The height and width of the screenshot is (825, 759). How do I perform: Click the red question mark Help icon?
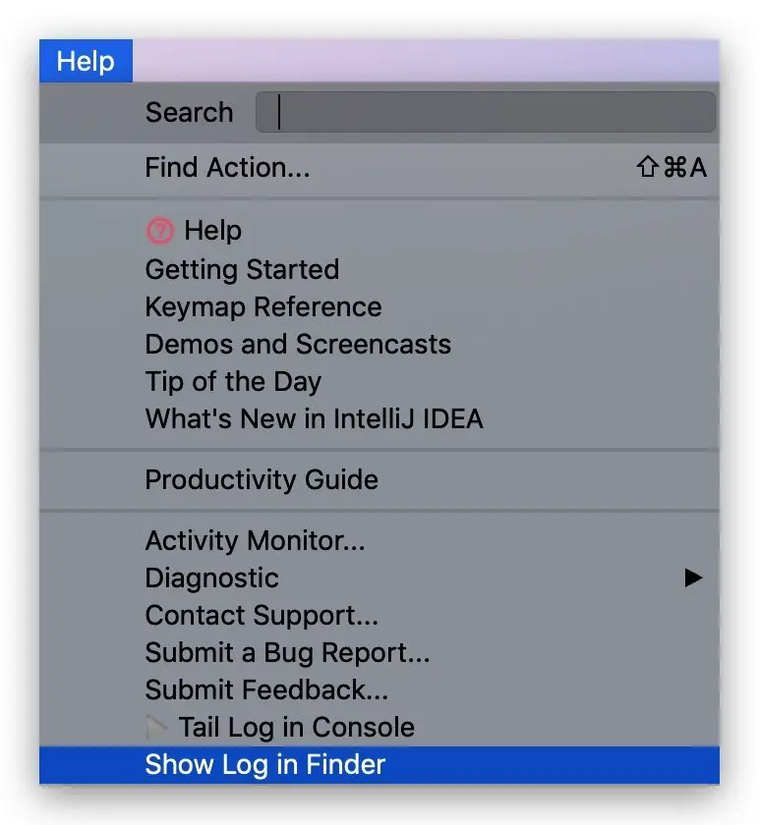point(158,231)
